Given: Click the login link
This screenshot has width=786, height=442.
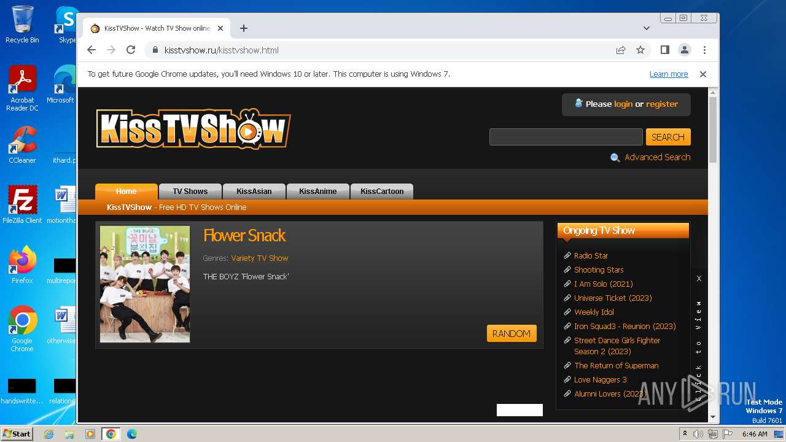Looking at the screenshot, I should [623, 104].
